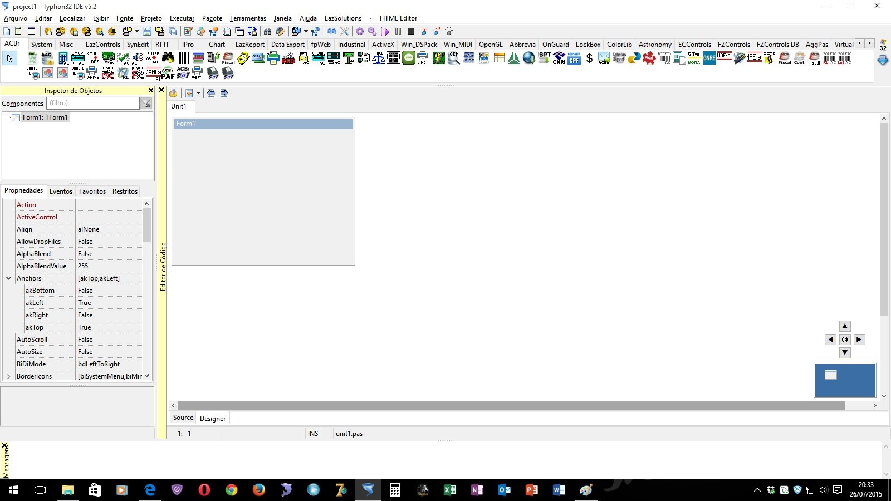Image resolution: width=891 pixels, height=501 pixels.
Task: Toggle AutoScroll value False
Action: point(109,340)
